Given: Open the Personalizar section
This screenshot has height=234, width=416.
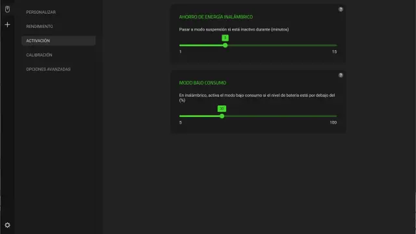Looking at the screenshot, I should tap(41, 12).
